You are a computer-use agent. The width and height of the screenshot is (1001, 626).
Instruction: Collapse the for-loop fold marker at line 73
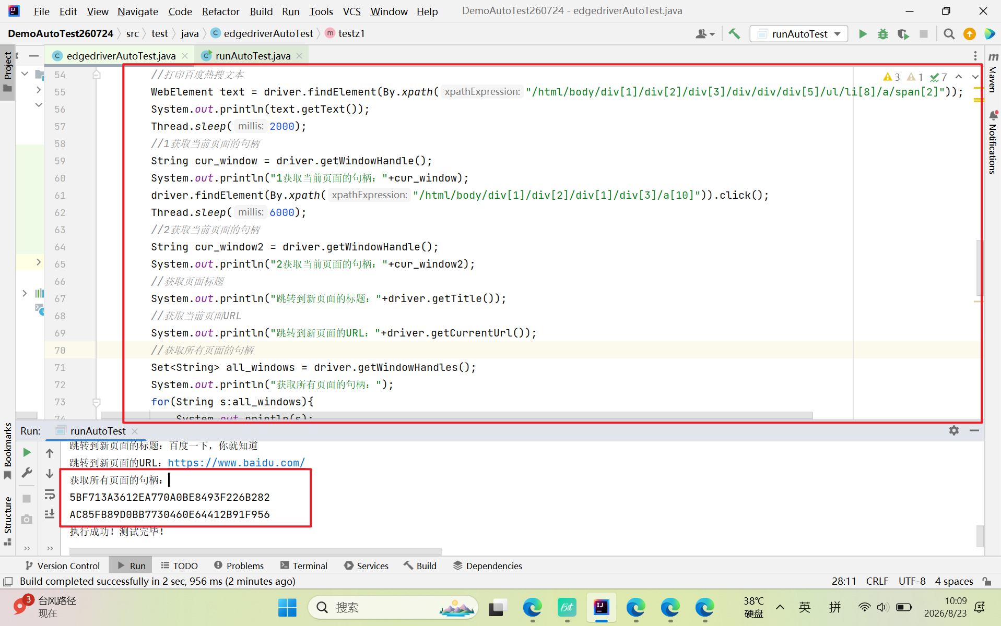(x=96, y=402)
